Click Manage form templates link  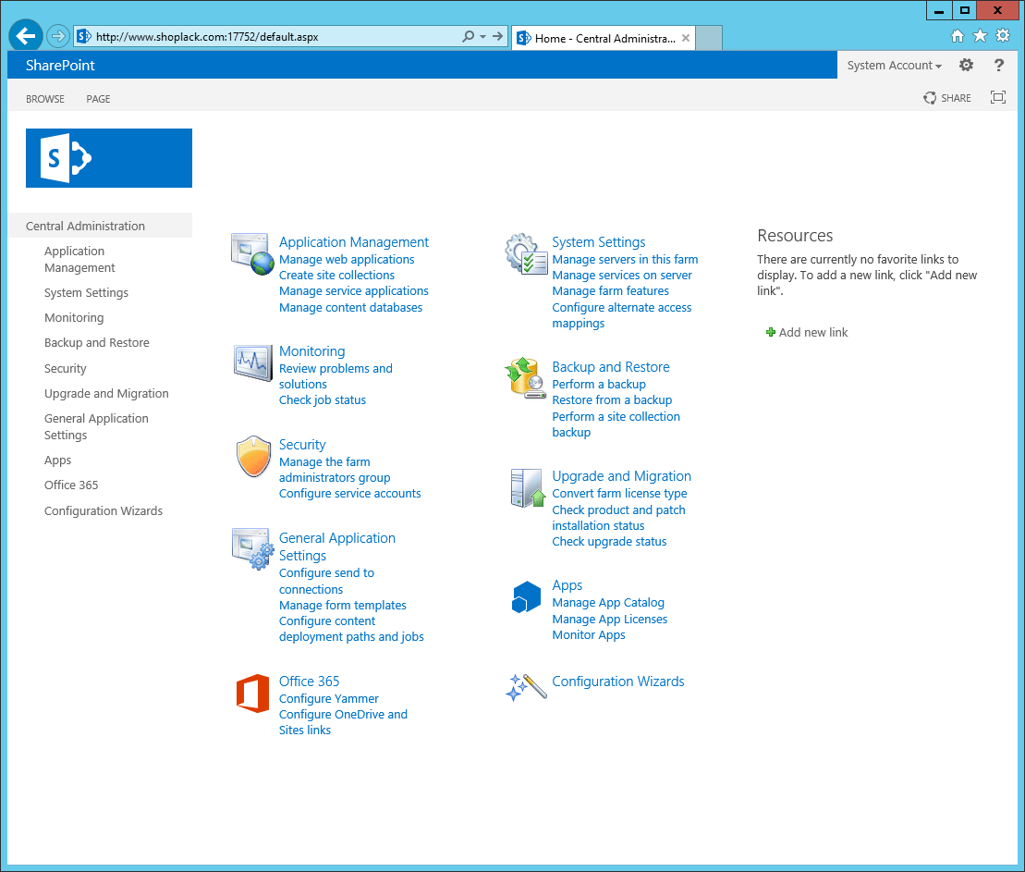343,605
